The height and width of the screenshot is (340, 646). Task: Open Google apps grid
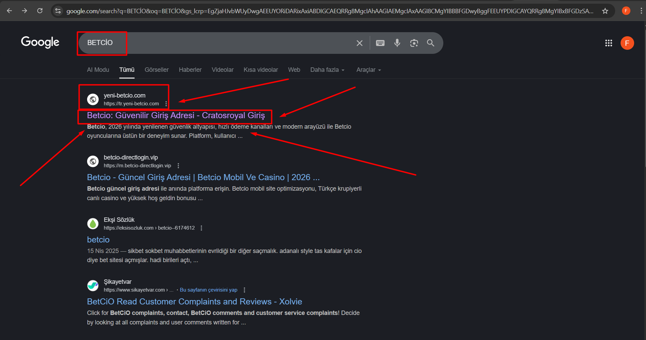(x=609, y=43)
